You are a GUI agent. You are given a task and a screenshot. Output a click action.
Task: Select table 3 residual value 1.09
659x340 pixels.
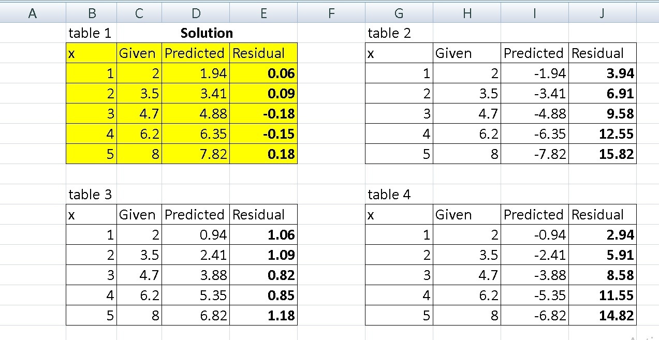pyautogui.click(x=263, y=255)
